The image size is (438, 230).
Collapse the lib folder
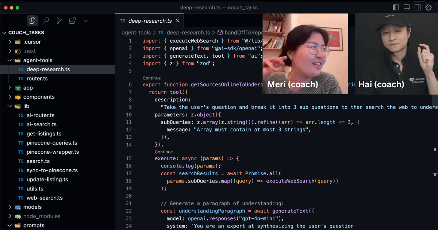tap(10, 106)
